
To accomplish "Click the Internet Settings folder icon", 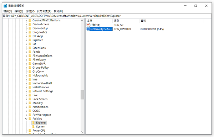I will (30, 91).
